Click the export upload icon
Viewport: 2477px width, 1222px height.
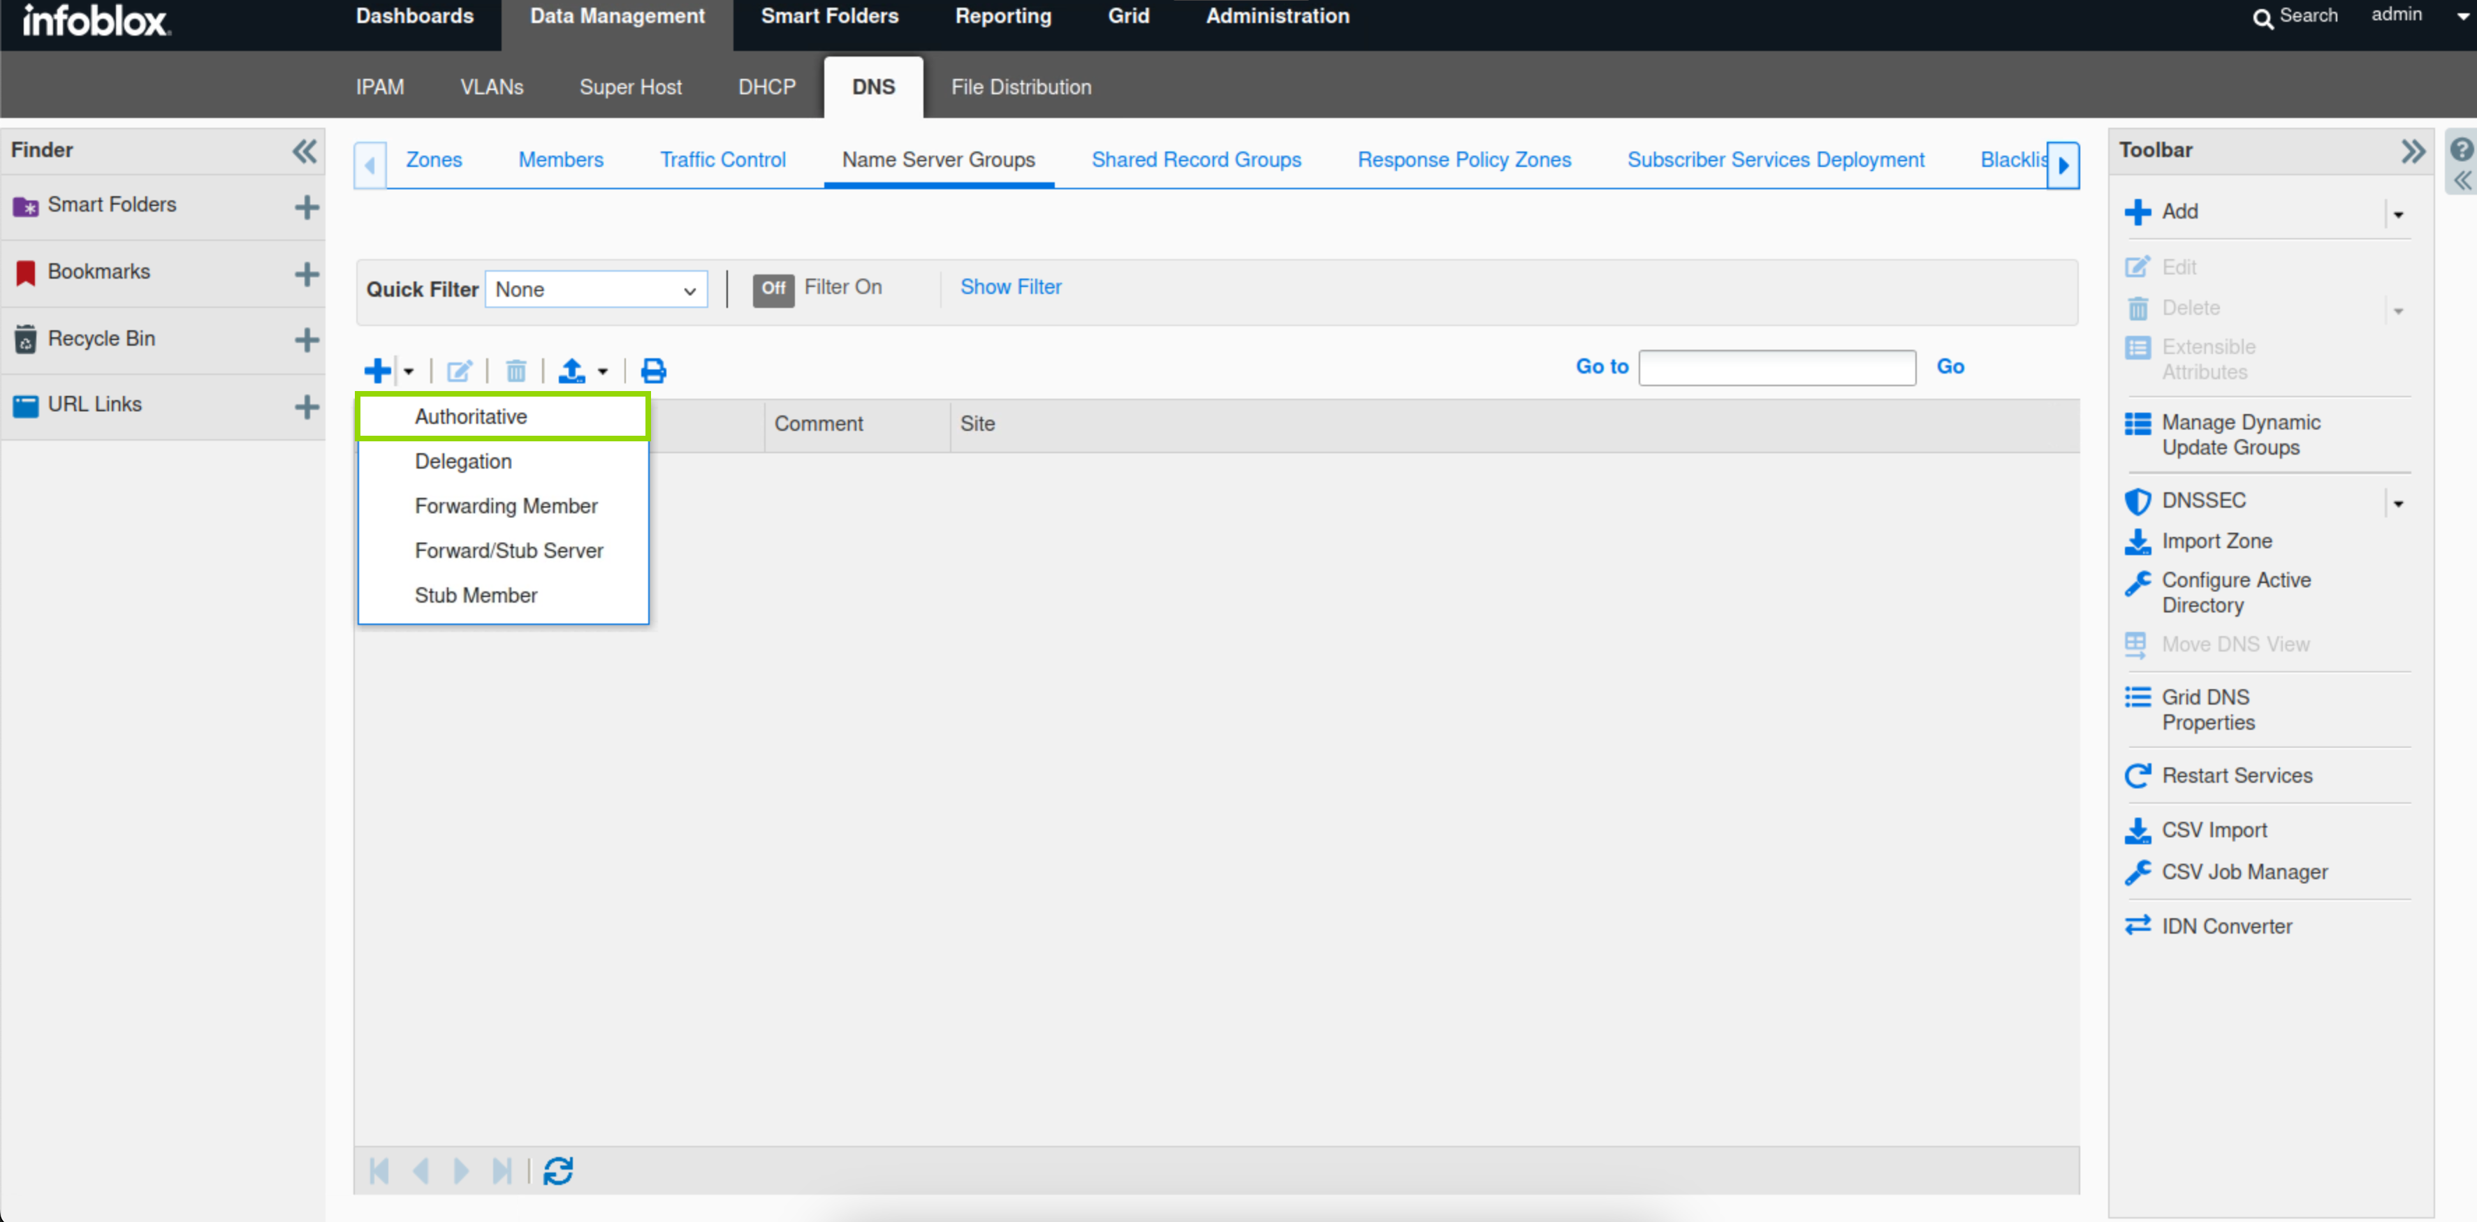click(572, 370)
